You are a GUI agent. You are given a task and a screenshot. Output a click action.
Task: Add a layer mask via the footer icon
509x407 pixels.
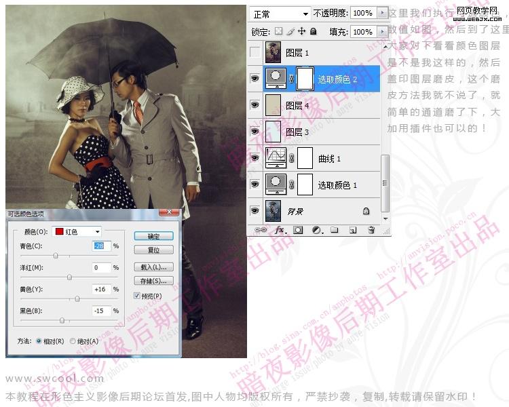(298, 230)
